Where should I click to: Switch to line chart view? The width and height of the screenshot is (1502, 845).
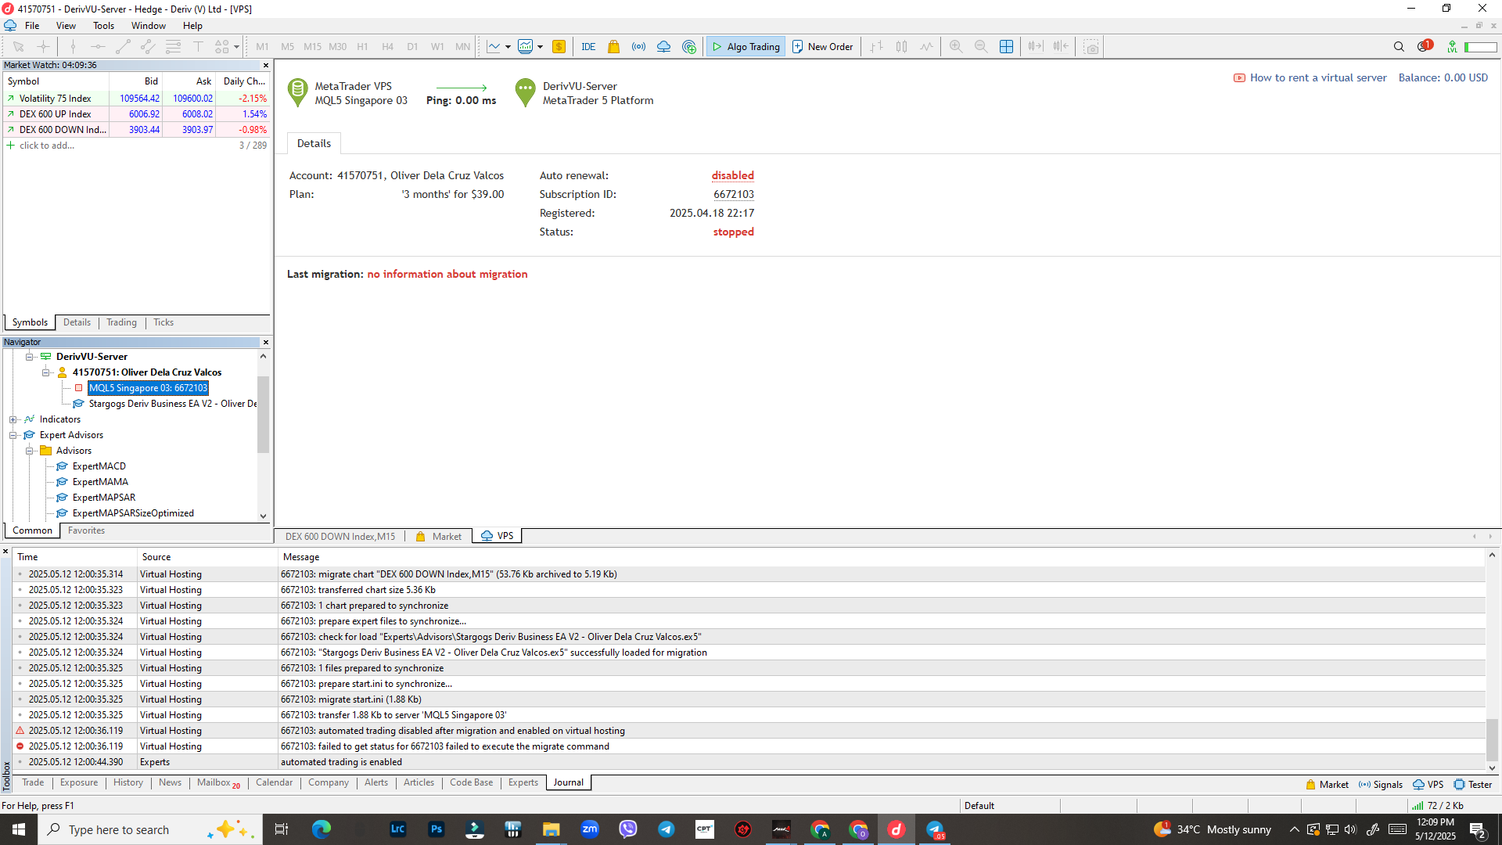927,47
